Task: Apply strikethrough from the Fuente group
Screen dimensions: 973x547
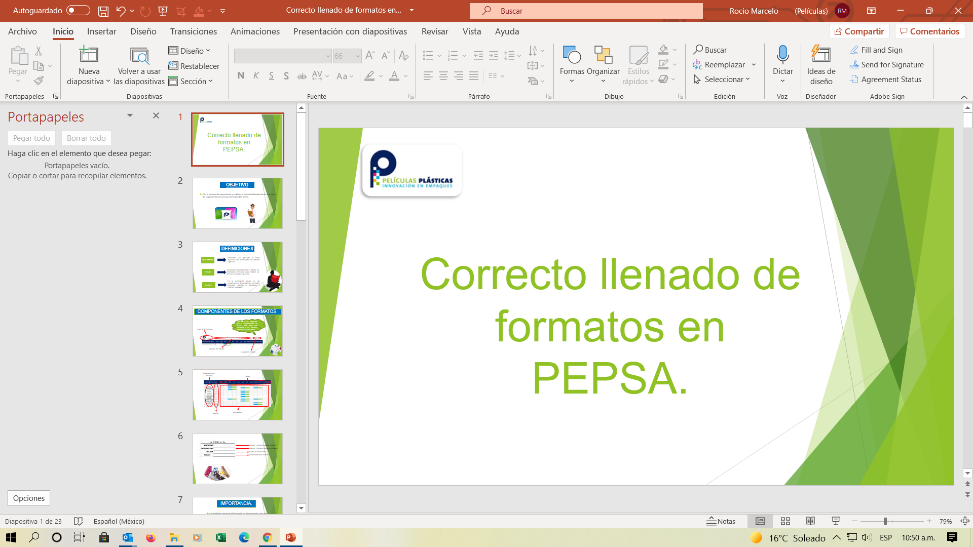Action: click(302, 75)
